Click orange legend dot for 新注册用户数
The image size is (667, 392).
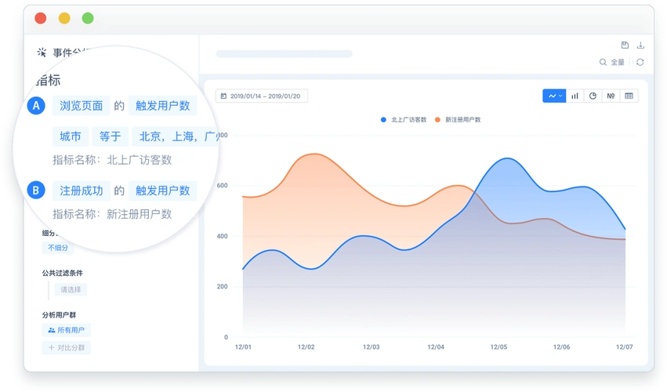[x=437, y=120]
